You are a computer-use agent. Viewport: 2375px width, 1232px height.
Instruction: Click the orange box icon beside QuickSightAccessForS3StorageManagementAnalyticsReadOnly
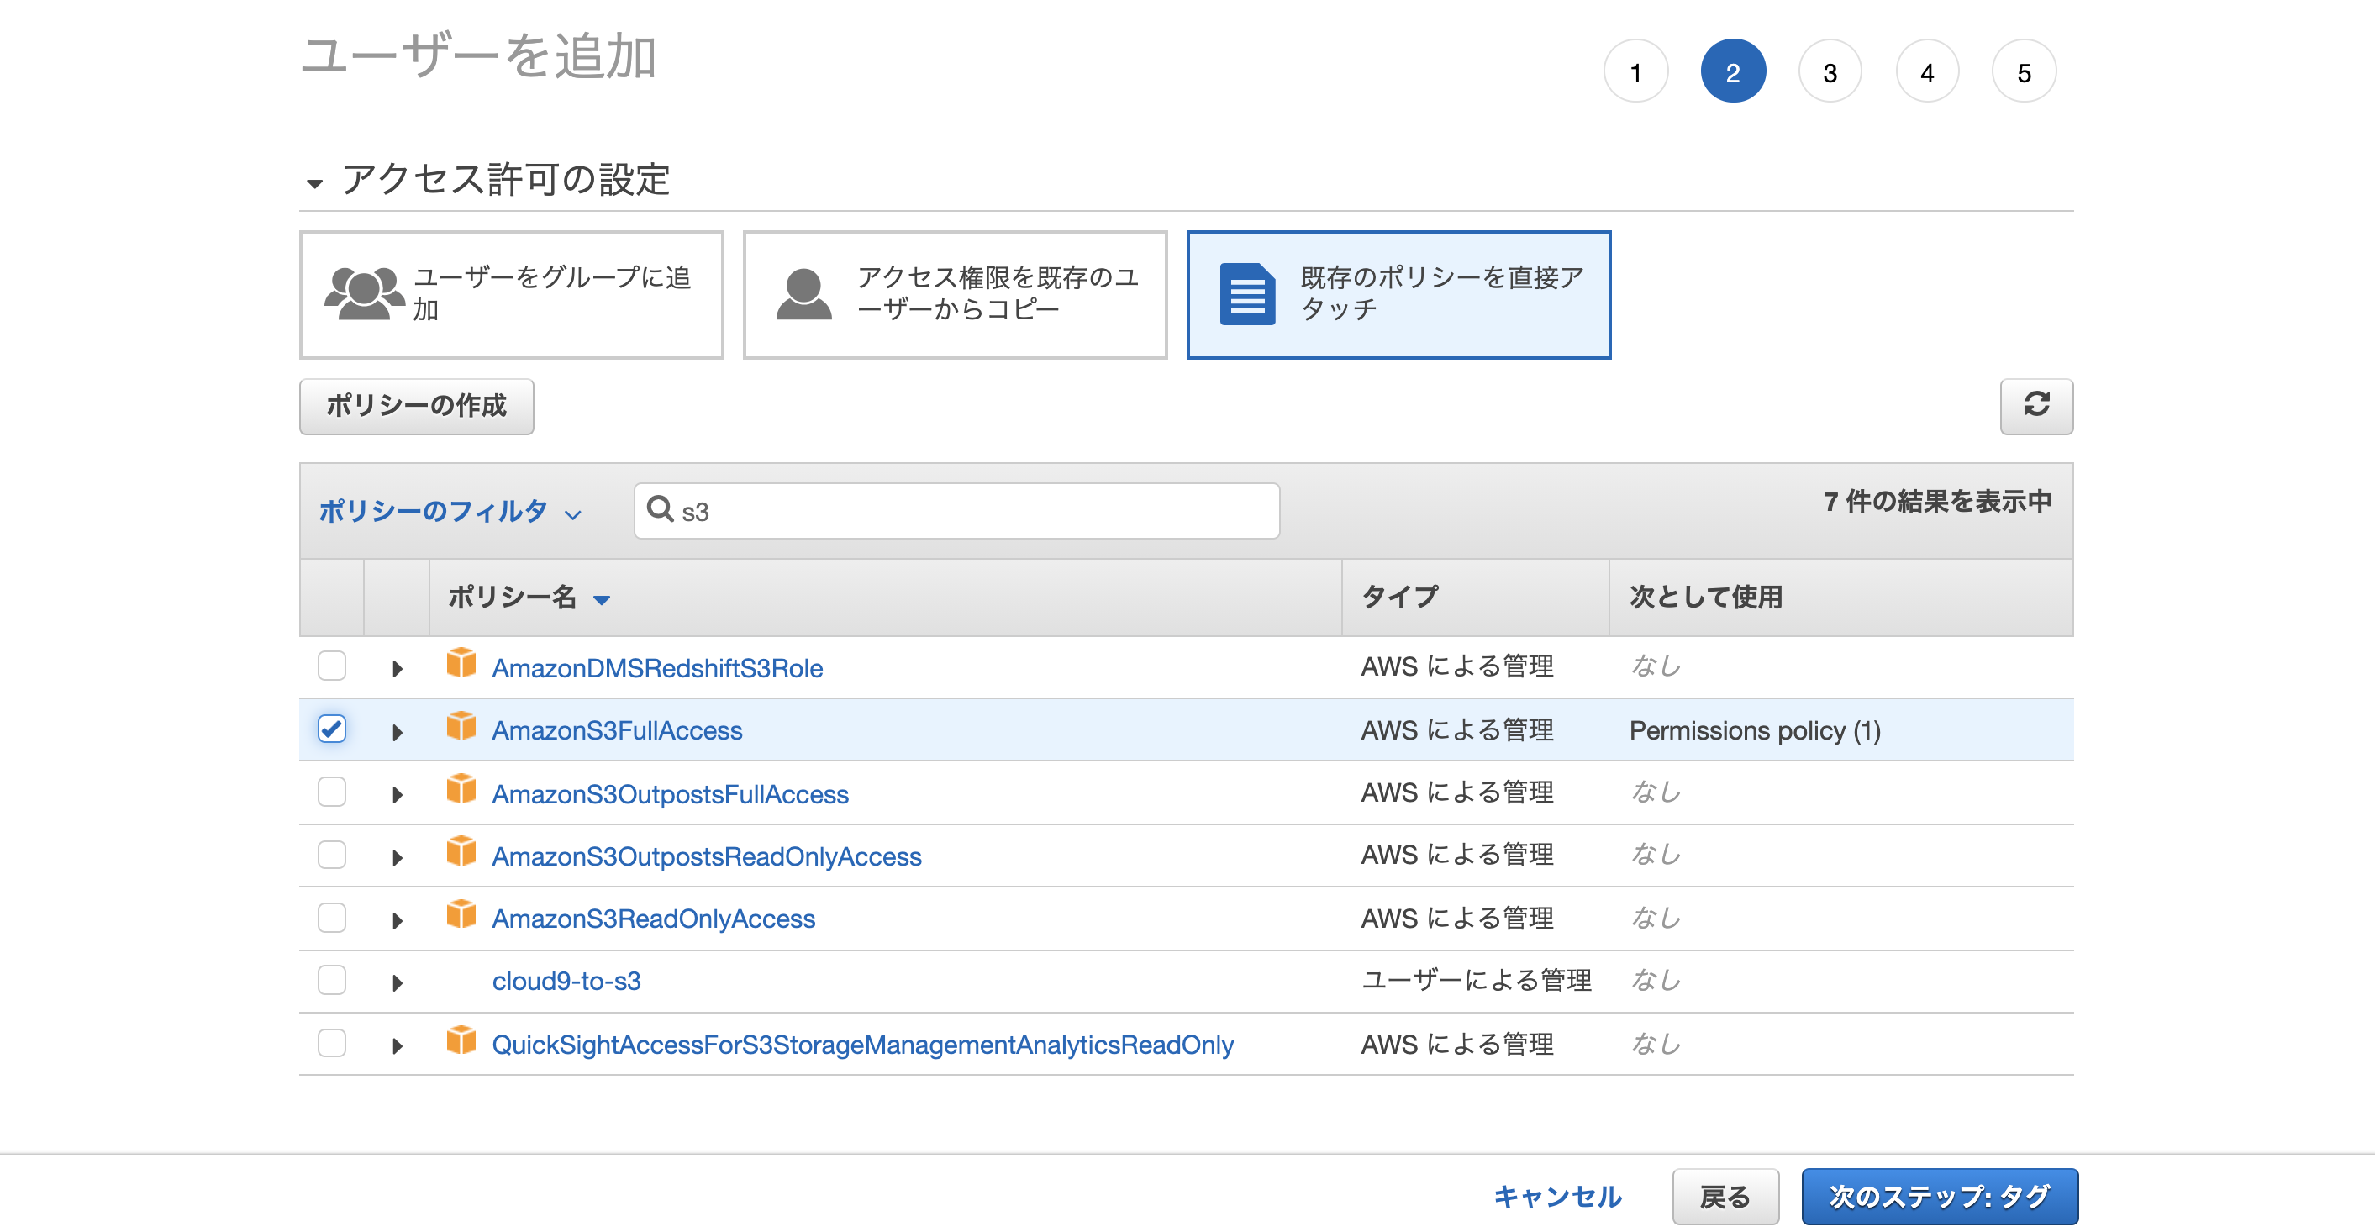[x=461, y=1041]
